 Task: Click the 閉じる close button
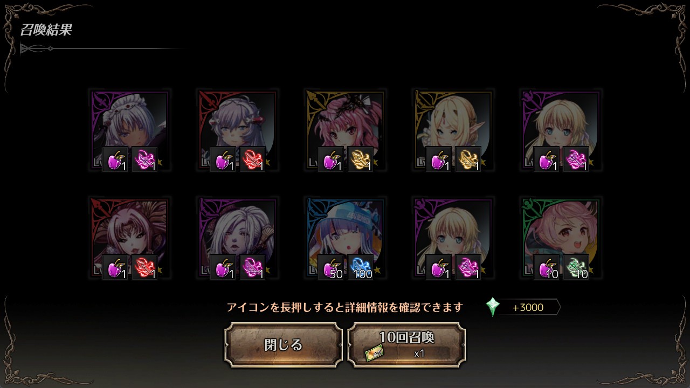point(284,345)
